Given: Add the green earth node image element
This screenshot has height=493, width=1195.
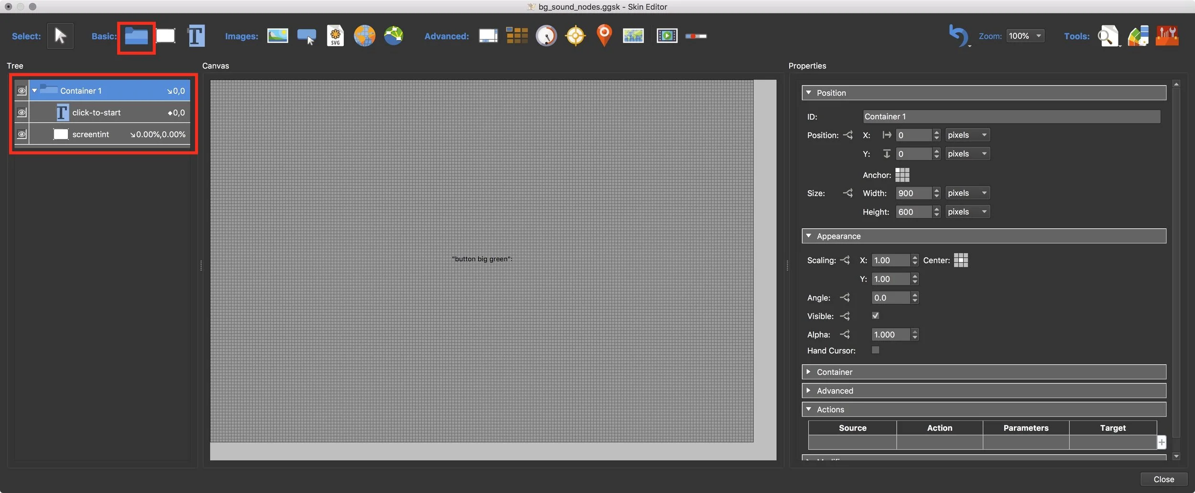Looking at the screenshot, I should click(394, 36).
